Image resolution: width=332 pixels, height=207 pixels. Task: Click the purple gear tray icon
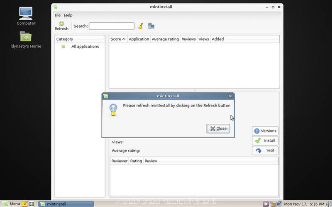tap(266, 204)
